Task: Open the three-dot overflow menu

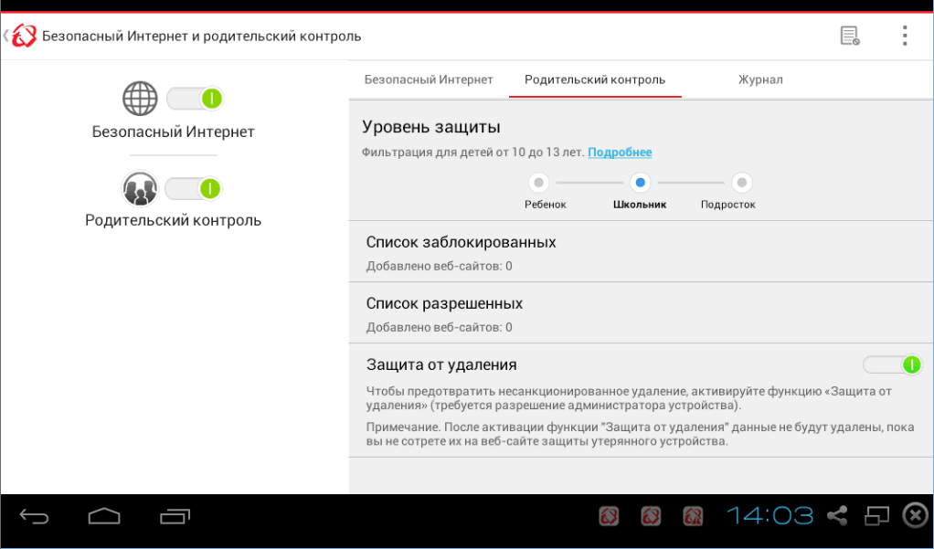Action: [904, 35]
